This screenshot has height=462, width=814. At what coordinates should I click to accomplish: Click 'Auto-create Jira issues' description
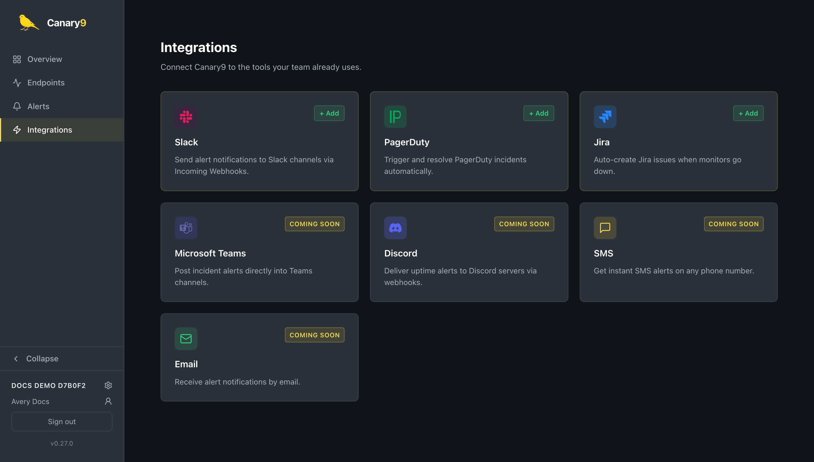tap(667, 165)
